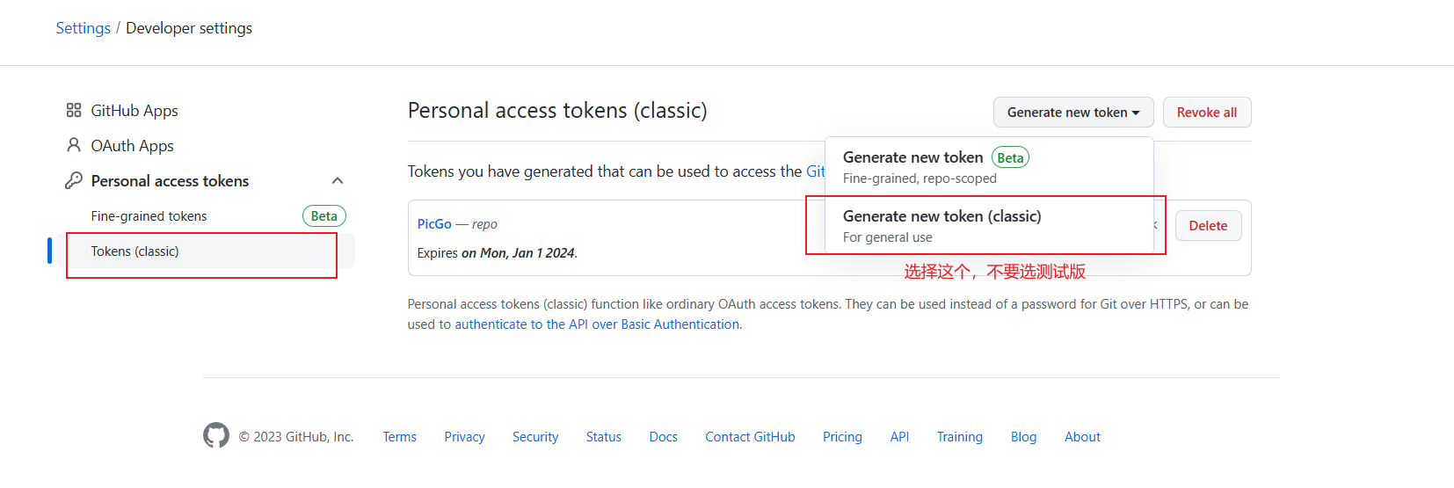This screenshot has height=488, width=1454.
Task: Open the Terms footer link
Action: pyautogui.click(x=400, y=437)
